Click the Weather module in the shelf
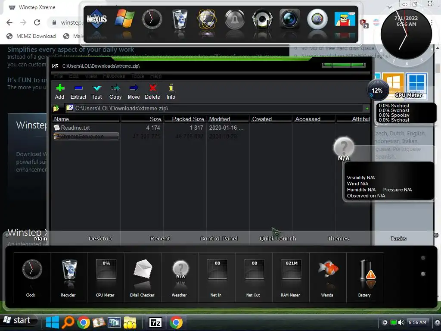 pyautogui.click(x=180, y=277)
